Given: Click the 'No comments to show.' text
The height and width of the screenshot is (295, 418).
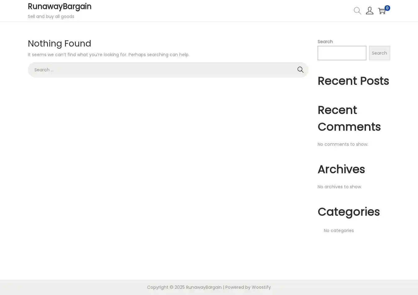Looking at the screenshot, I should (342, 144).
